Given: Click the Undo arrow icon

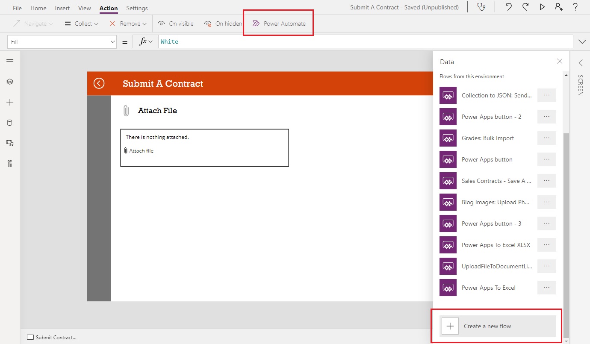Looking at the screenshot, I should pos(508,7).
